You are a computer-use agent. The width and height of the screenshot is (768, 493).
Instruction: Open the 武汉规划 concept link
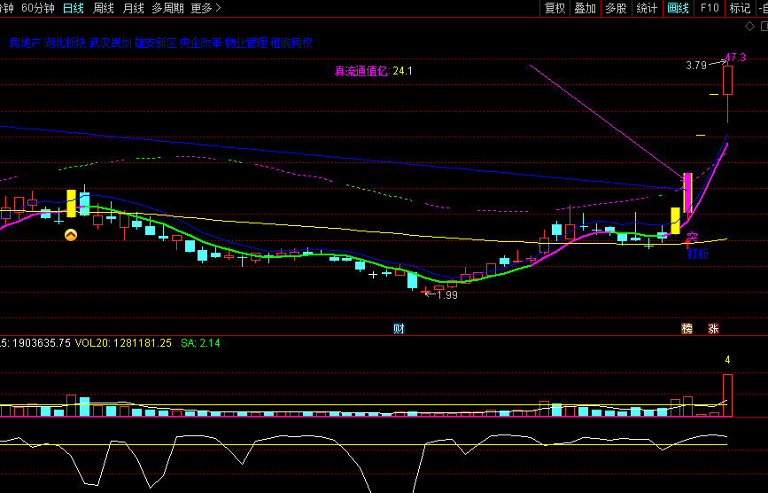pyautogui.click(x=110, y=43)
